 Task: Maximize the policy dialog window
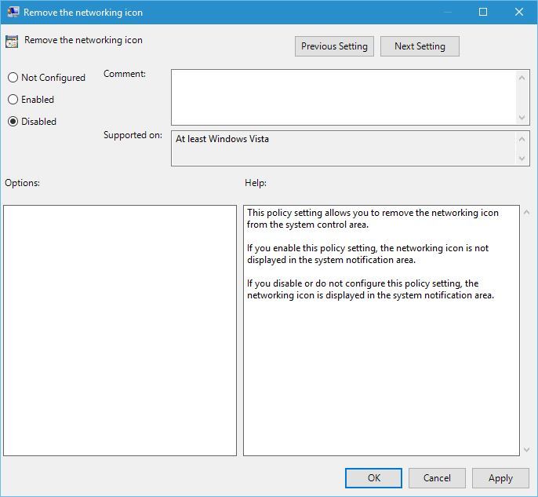pyautogui.click(x=483, y=12)
